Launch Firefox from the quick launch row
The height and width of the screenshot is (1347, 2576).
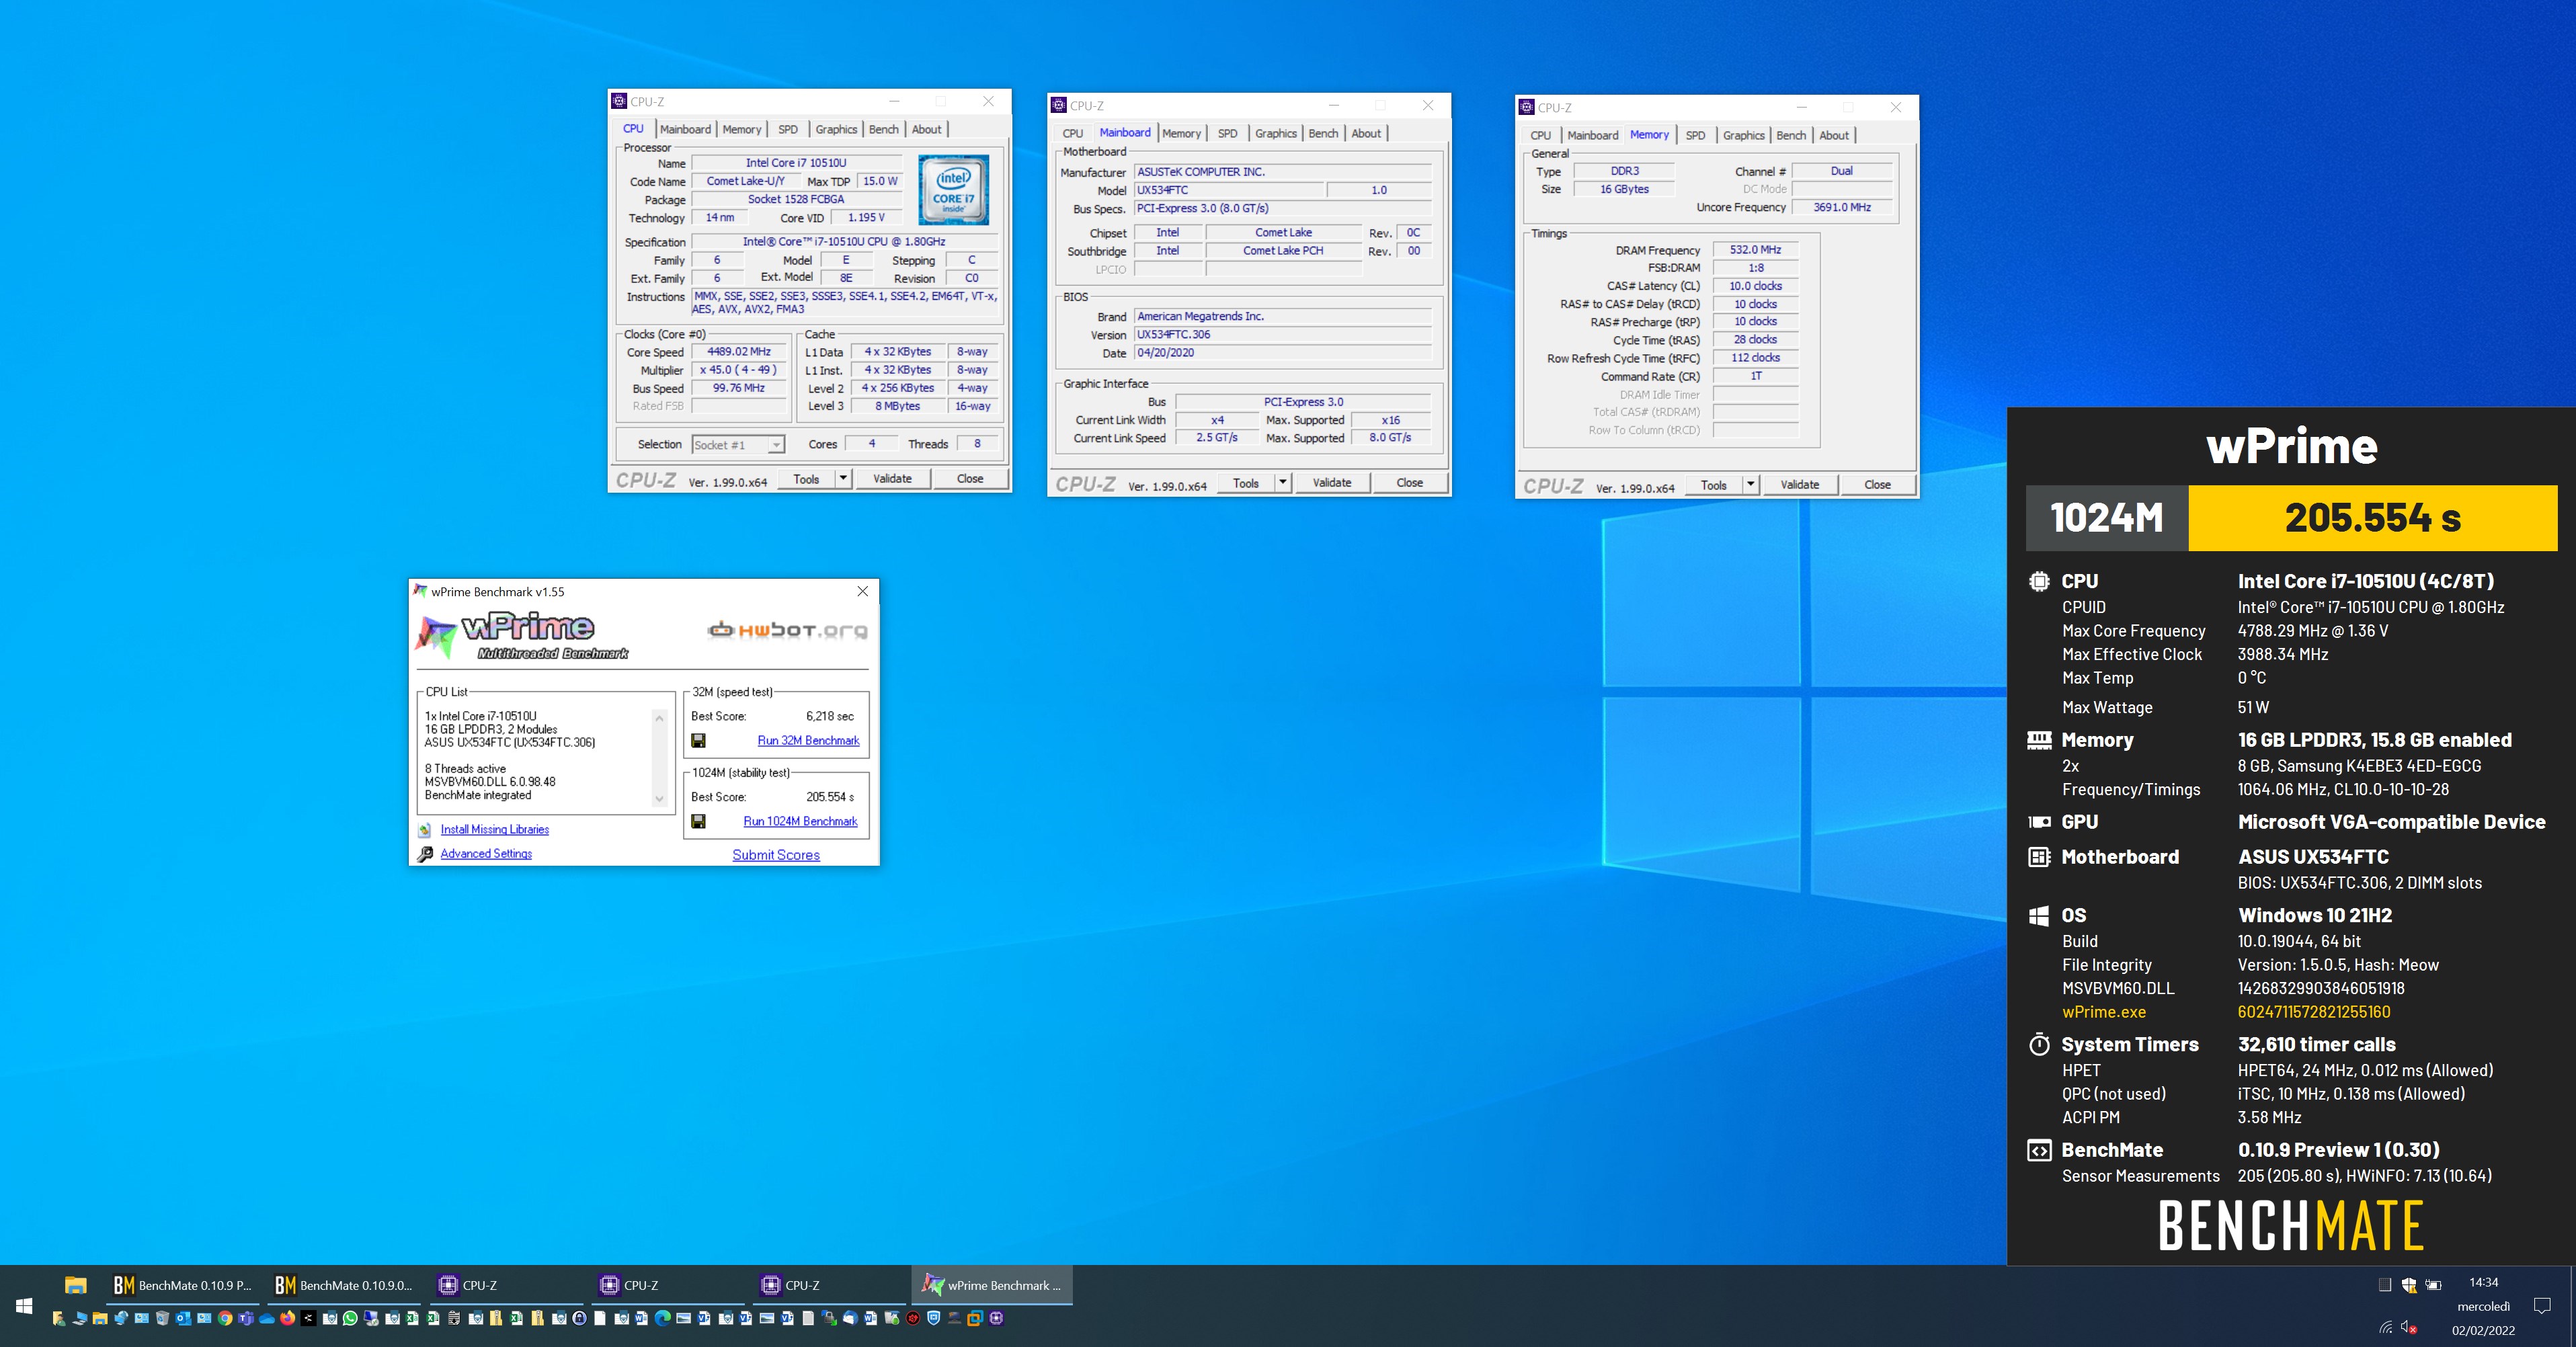[288, 1318]
